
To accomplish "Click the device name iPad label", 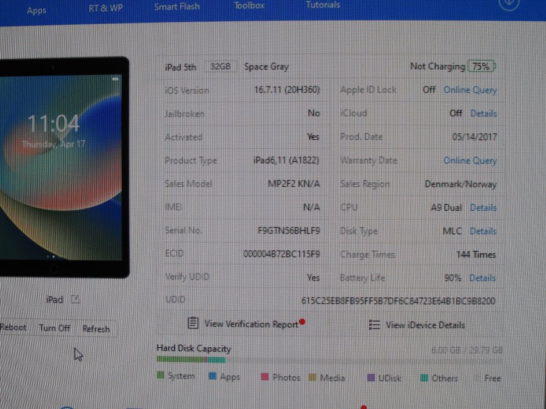I will point(55,299).
